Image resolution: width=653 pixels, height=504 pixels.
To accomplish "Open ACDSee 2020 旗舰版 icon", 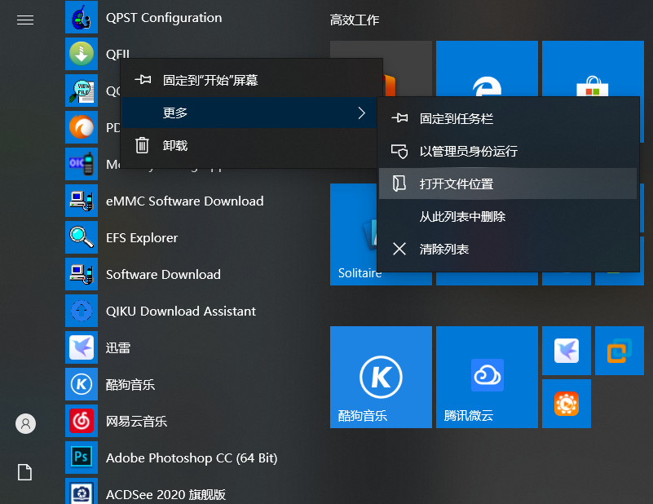I will tap(82, 492).
